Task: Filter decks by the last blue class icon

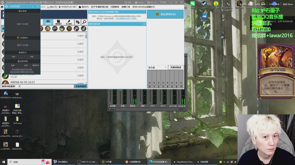Action: coord(84,29)
